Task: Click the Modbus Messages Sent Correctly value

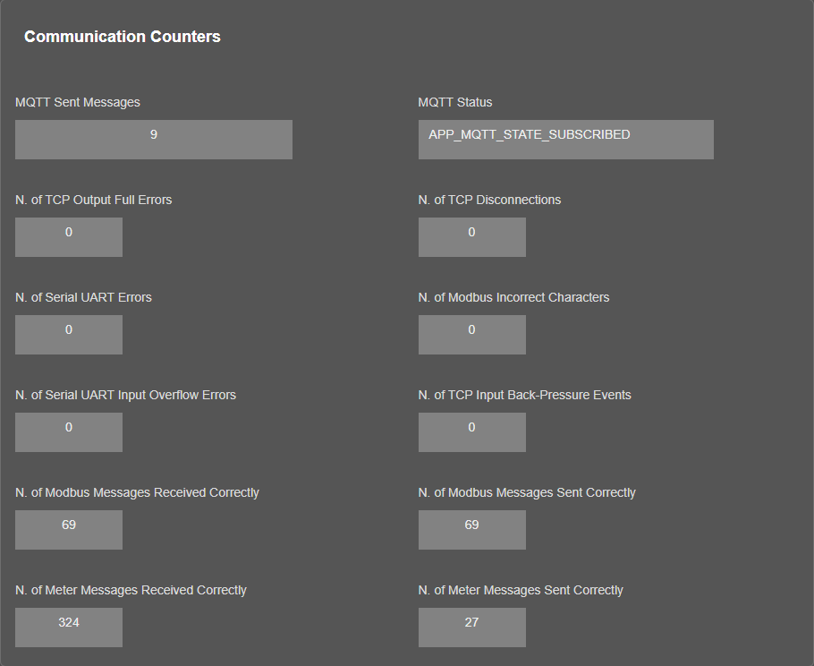Action: [x=472, y=530]
